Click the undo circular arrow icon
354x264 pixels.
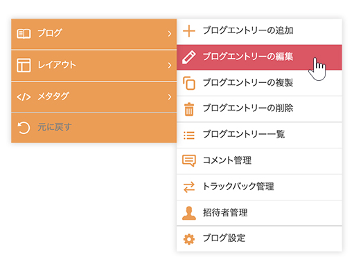click(x=24, y=128)
